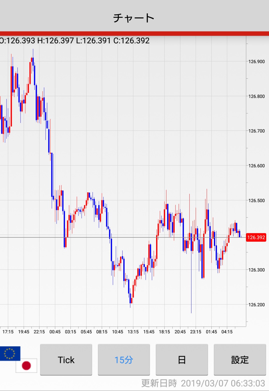Click the 126.200 price axis label
The width and height of the screenshot is (269, 391).
coord(256,305)
